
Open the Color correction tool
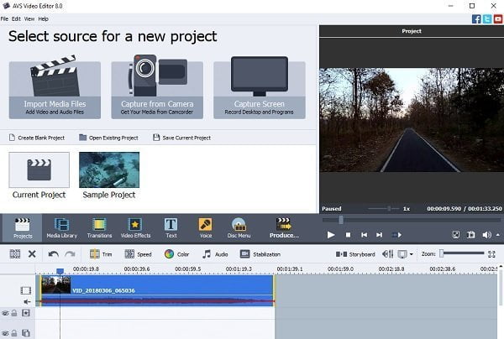tap(176, 254)
